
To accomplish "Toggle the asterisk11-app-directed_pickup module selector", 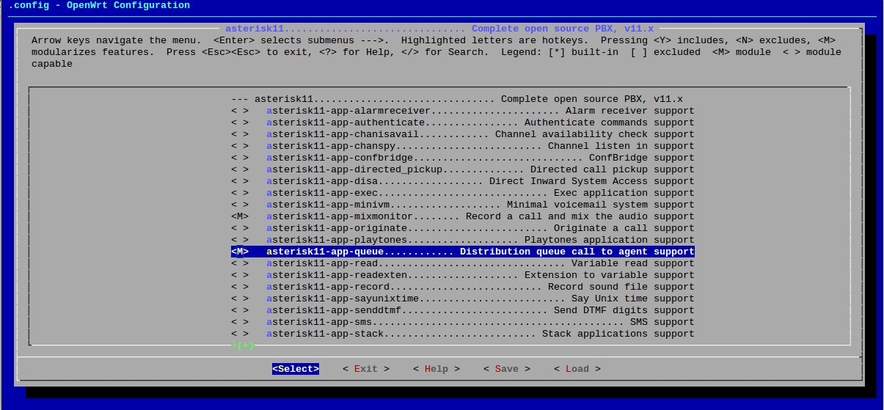I will [240, 169].
